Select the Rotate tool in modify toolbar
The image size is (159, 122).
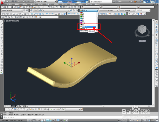coord(156,38)
